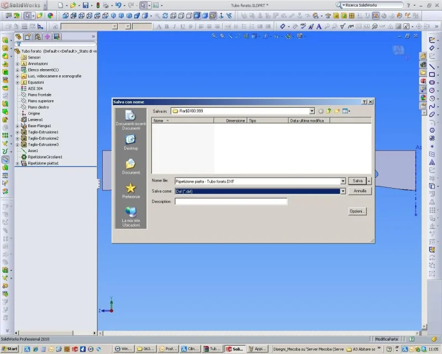Open Documenti folder in places bar
Viewport: 442px width, 354px height.
(131, 166)
